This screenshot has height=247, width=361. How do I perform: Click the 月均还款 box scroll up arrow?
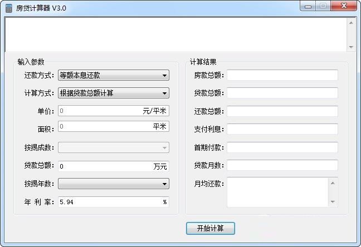click(x=333, y=183)
